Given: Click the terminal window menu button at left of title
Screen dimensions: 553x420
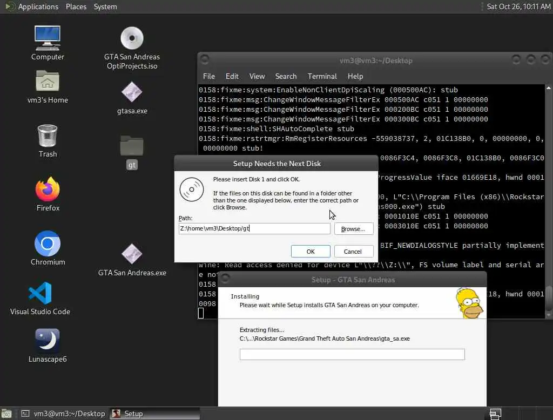Looking at the screenshot, I should (x=205, y=59).
